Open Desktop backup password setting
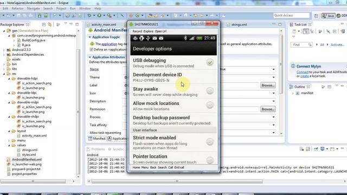Screen dimensions: 347x195 tap(173, 120)
